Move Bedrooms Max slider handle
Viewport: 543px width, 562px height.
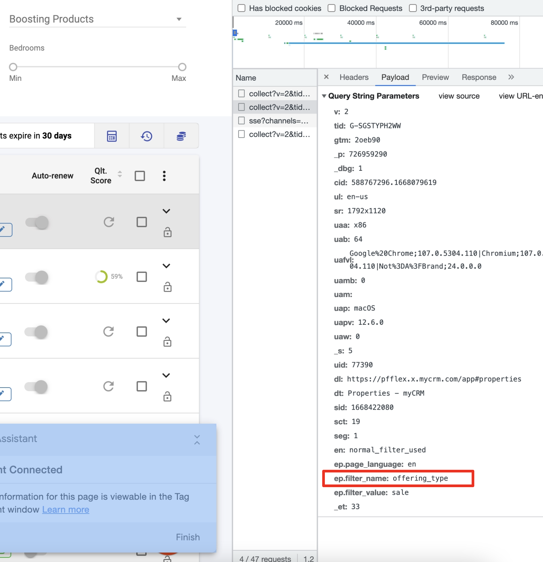(x=182, y=67)
